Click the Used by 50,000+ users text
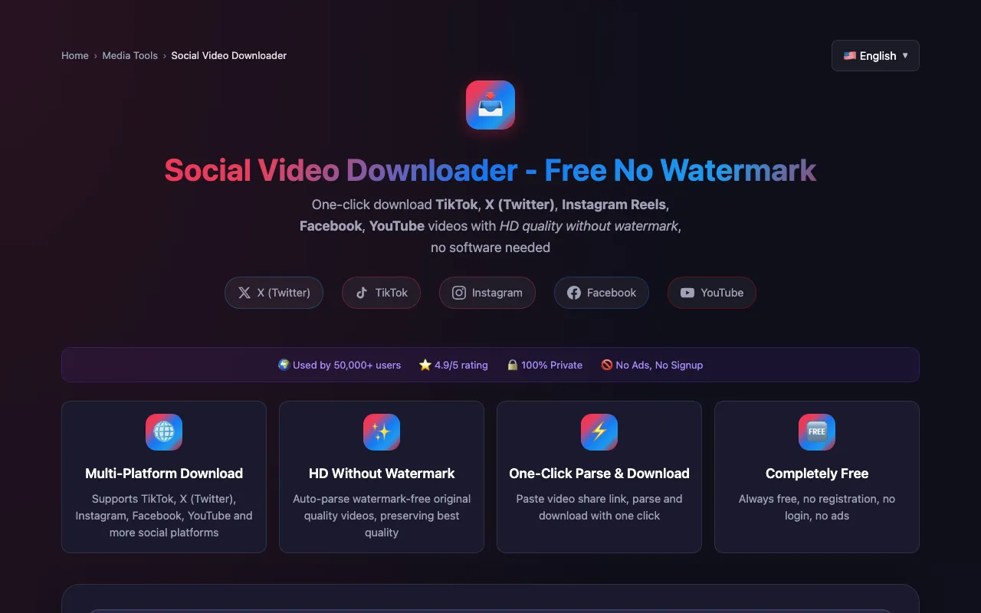Image resolution: width=981 pixels, height=613 pixels. [x=346, y=365]
